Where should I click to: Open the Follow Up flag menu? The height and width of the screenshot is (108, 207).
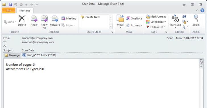[156, 27]
